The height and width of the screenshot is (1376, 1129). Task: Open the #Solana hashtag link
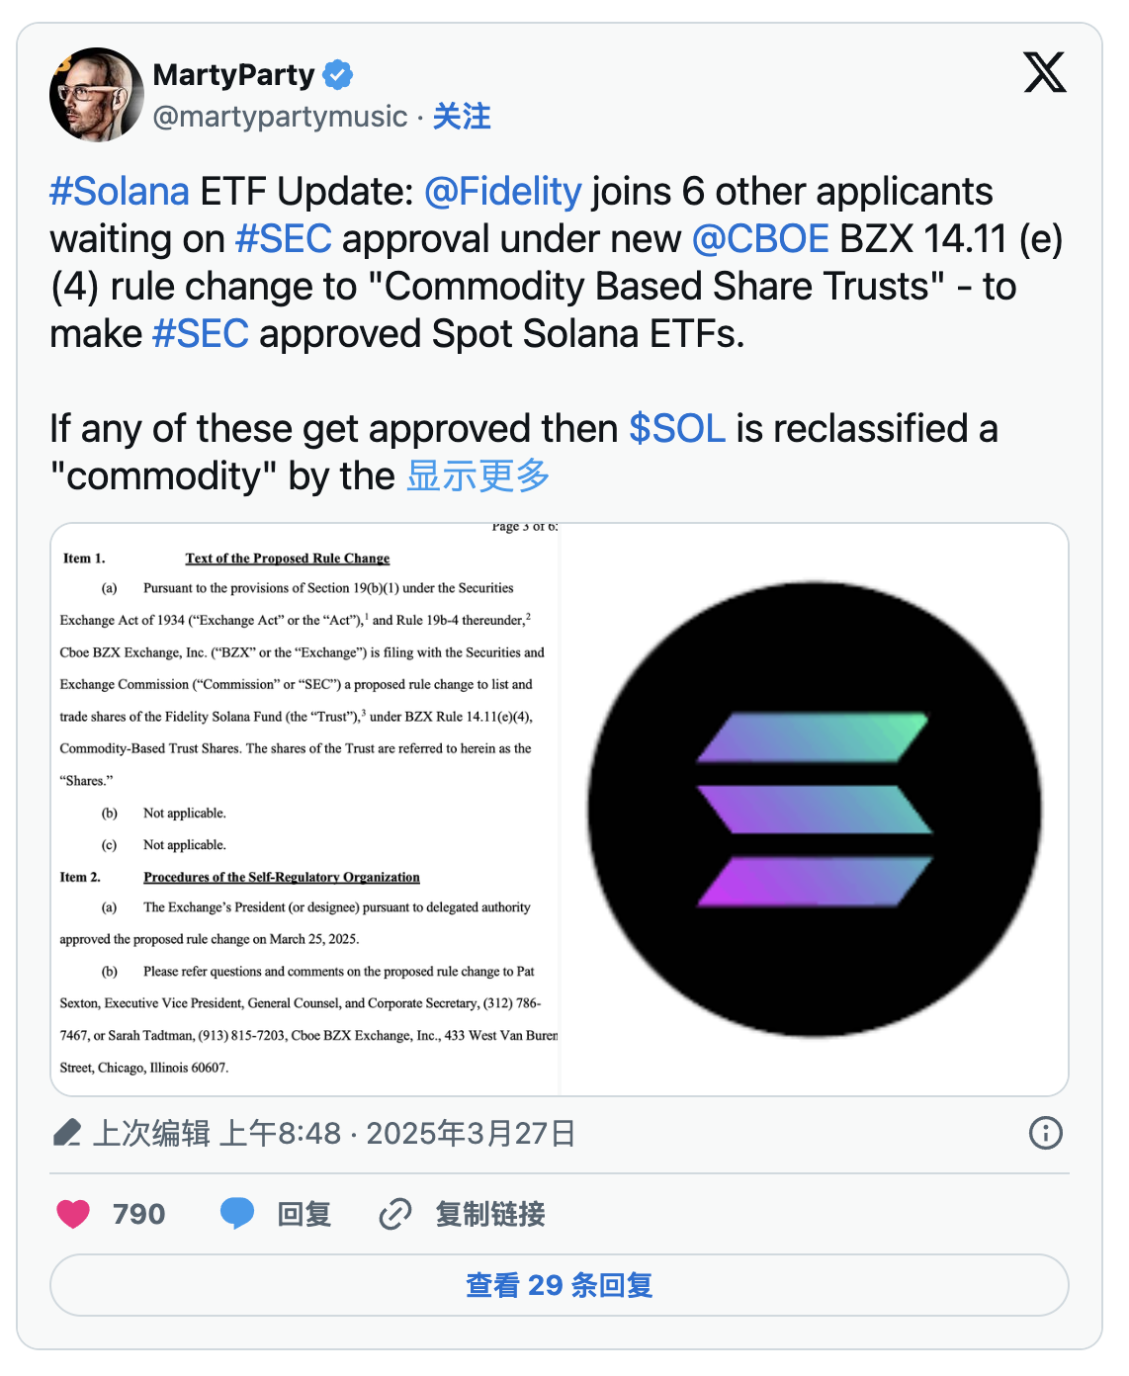119,192
